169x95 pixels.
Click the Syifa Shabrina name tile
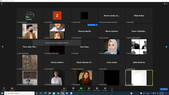tap(139, 62)
